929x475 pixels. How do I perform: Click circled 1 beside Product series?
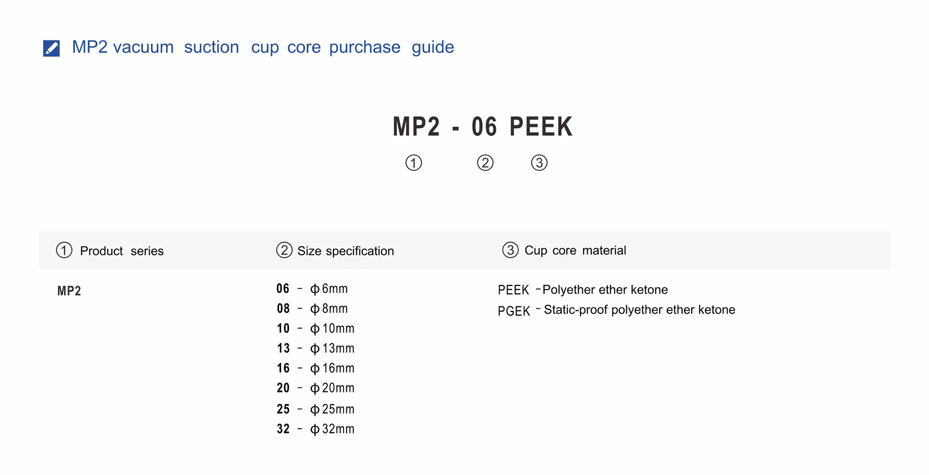click(x=64, y=250)
